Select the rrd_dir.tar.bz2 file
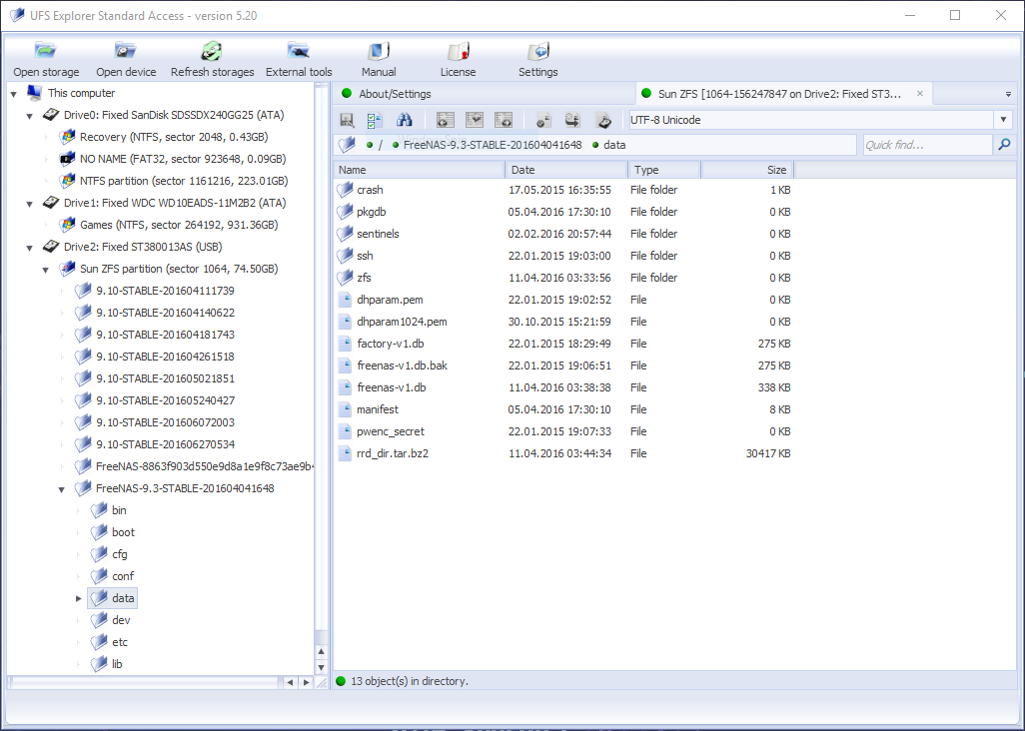Image resolution: width=1025 pixels, height=731 pixels. click(392, 453)
